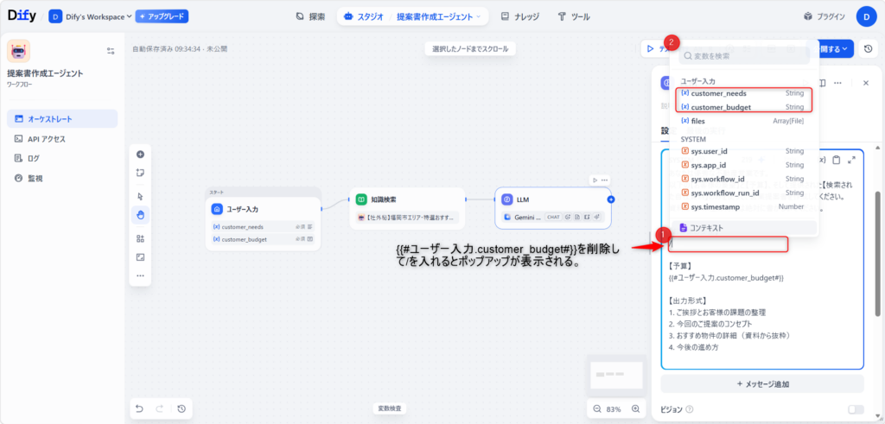
Task: Open the zoom 83% level menu
Action: click(x=616, y=408)
